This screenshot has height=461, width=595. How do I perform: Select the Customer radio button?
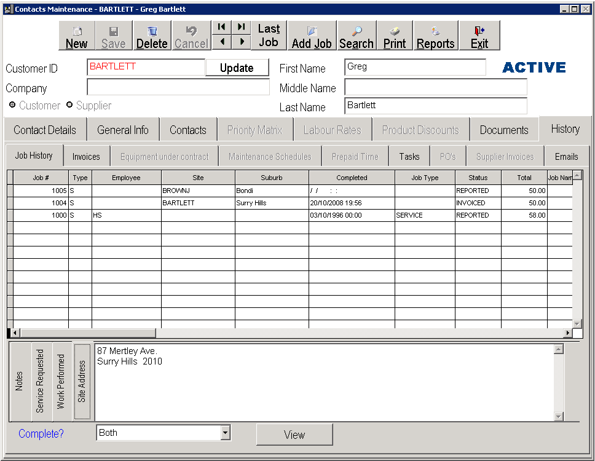tap(12, 105)
